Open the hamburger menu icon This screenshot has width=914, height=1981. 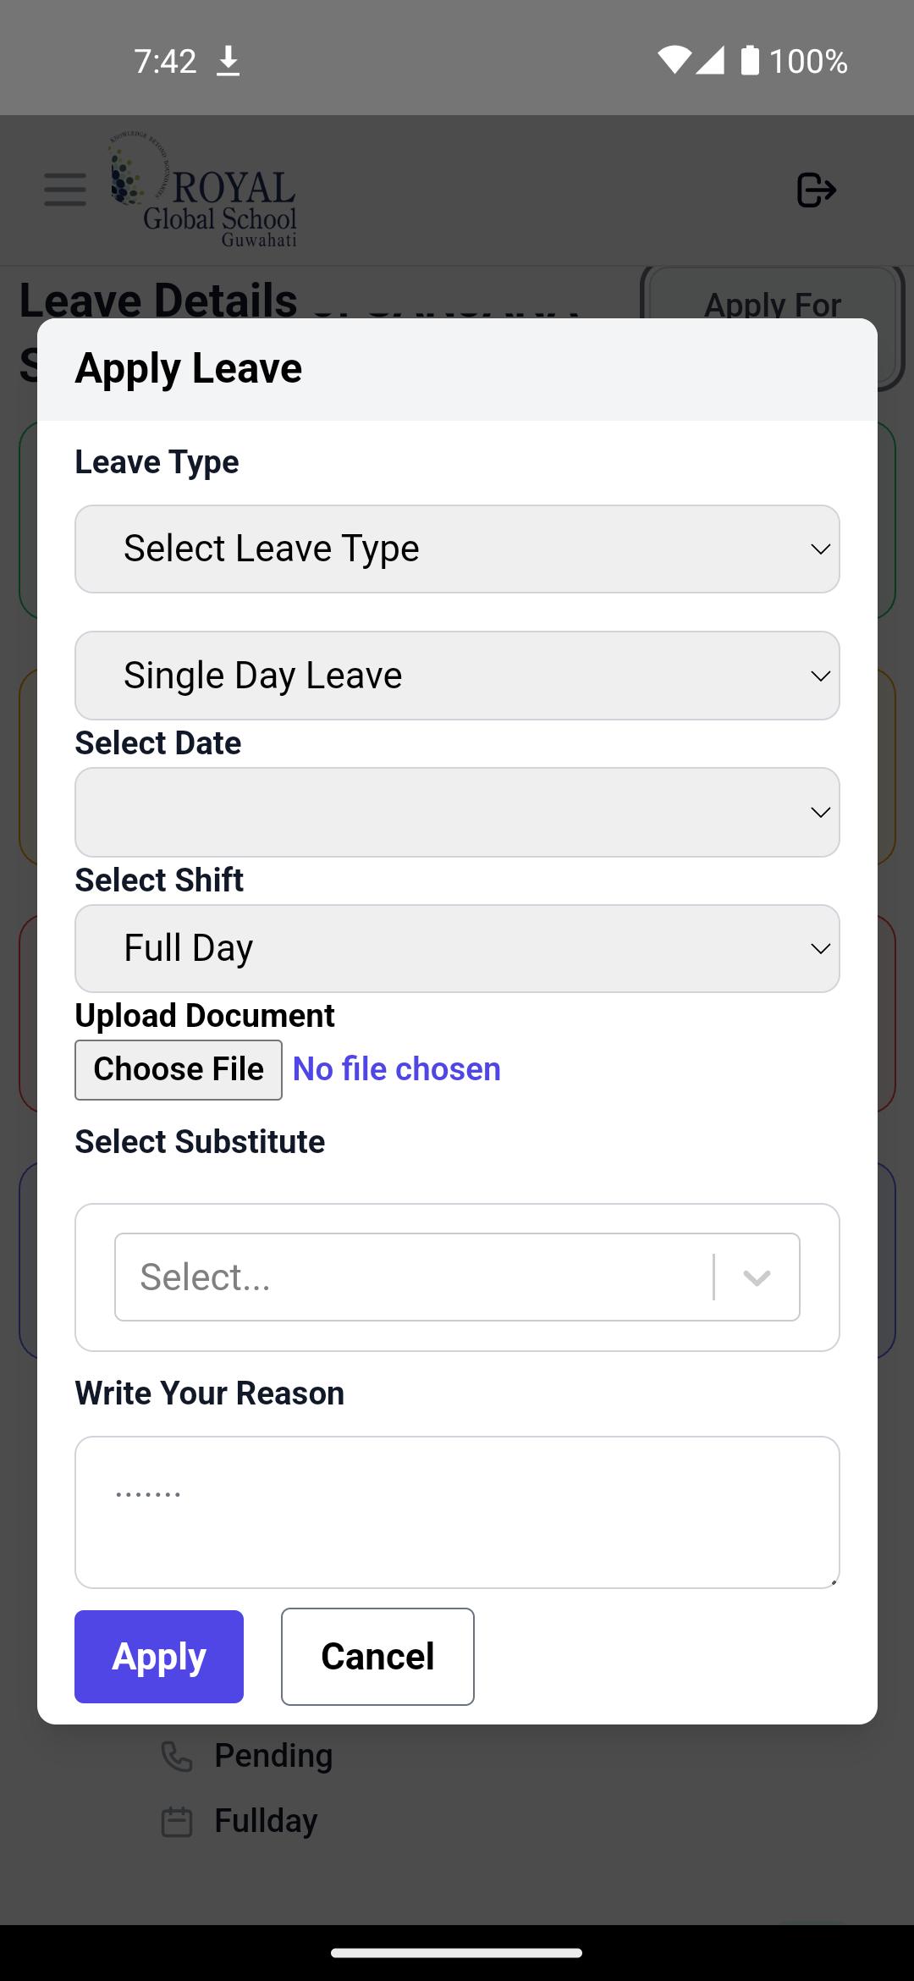point(65,190)
